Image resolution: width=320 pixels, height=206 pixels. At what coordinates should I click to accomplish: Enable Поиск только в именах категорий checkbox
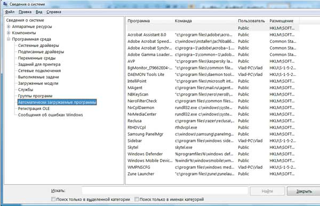[x=137, y=199]
